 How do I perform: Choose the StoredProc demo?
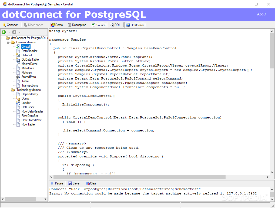pyautogui.click(x=29, y=77)
